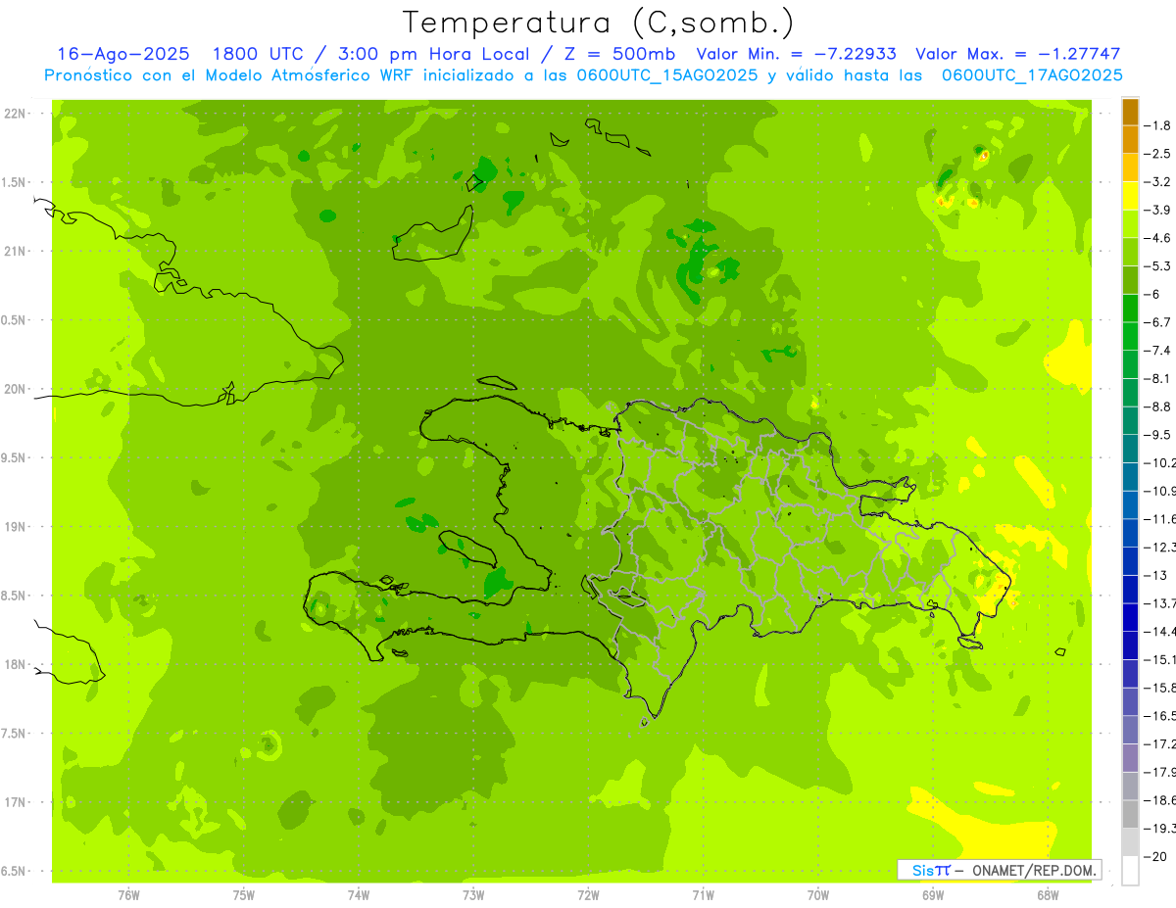
Task: Click the "73W" longitude label
Action: (473, 895)
